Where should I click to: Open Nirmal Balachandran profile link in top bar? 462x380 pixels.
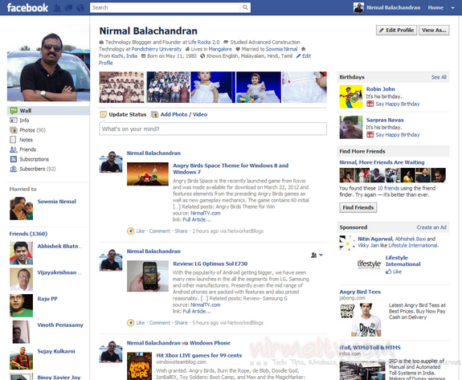pos(394,8)
